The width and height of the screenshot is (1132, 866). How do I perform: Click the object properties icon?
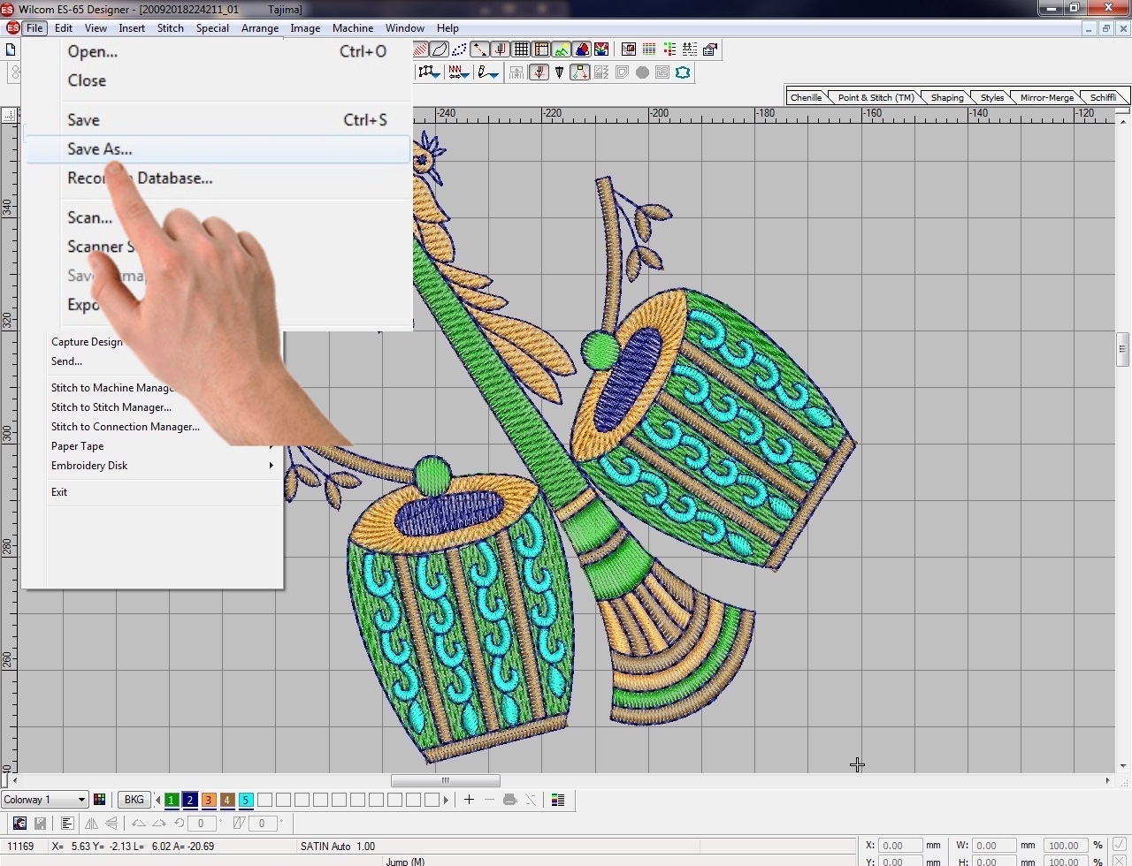pyautogui.click(x=709, y=49)
